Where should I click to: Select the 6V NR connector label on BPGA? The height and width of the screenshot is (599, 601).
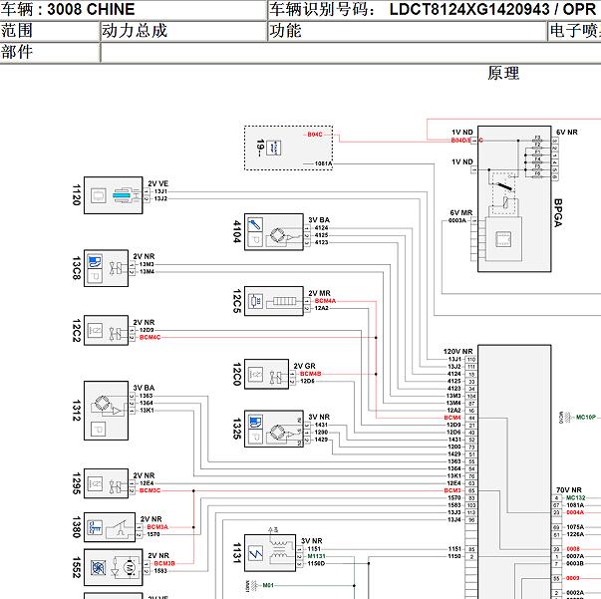[x=567, y=133]
